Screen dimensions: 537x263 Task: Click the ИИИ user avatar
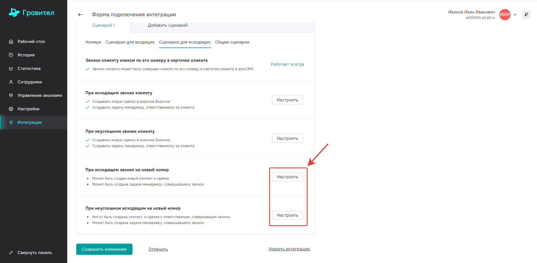click(x=505, y=15)
